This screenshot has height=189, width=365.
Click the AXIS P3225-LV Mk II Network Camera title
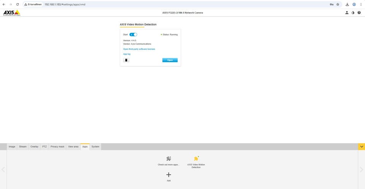pos(182,13)
